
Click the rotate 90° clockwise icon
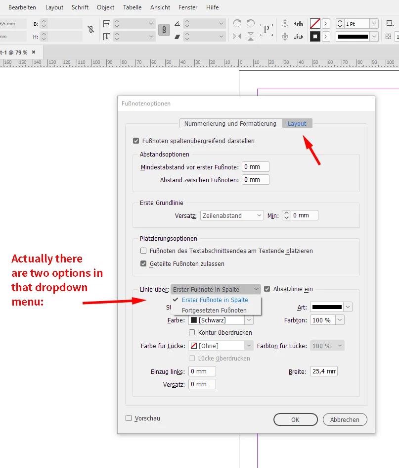[x=237, y=23]
